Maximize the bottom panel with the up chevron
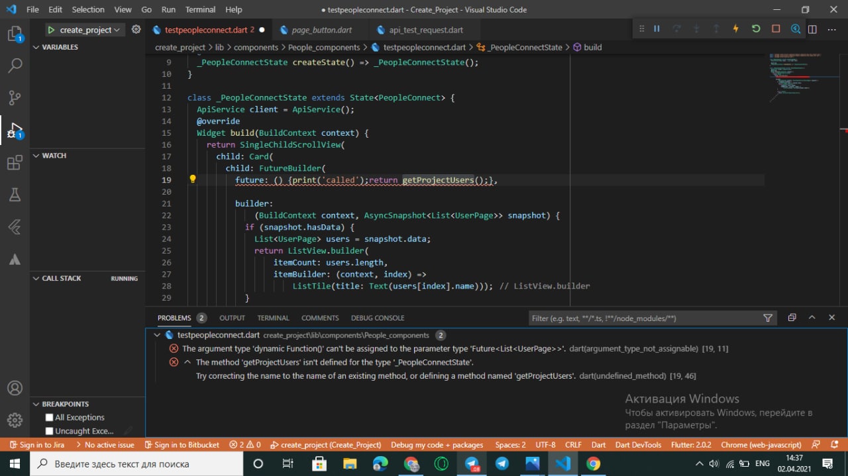 coord(812,318)
